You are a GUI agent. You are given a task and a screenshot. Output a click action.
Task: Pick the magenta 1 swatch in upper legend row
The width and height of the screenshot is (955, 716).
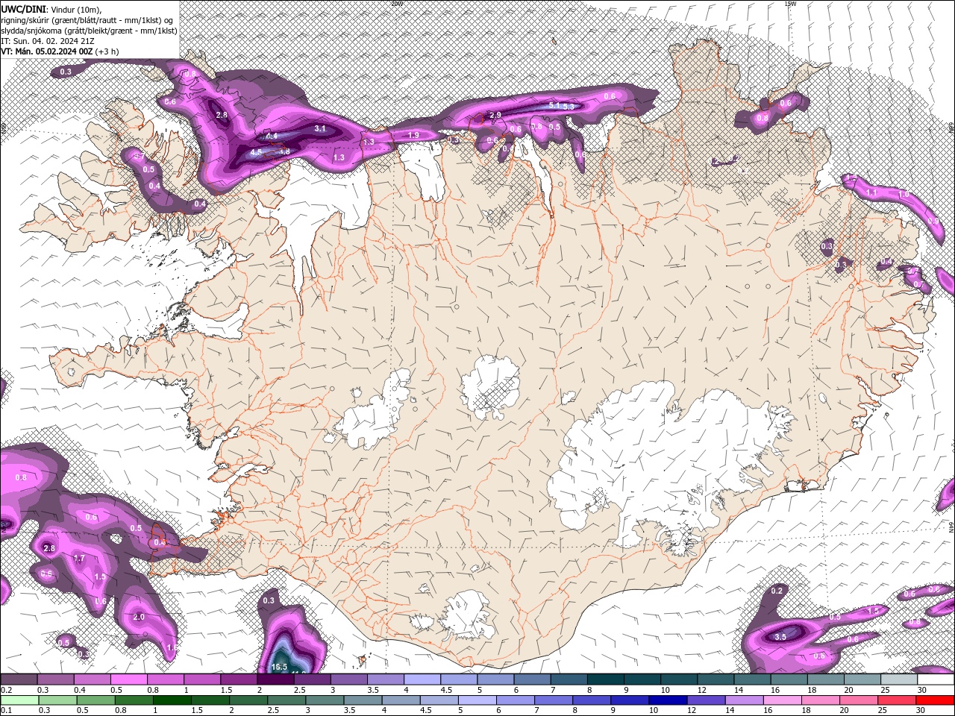pyautogui.click(x=201, y=679)
